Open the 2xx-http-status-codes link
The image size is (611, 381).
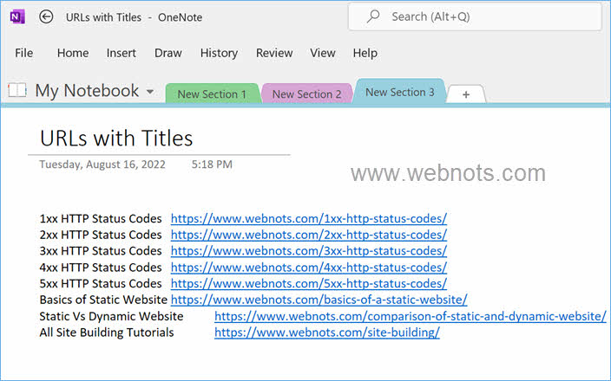[x=309, y=235]
